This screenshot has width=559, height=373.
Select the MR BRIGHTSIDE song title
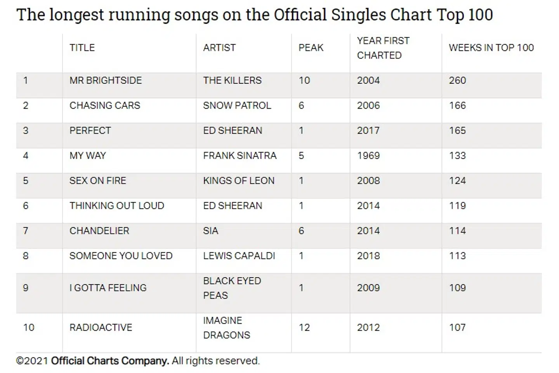point(106,80)
